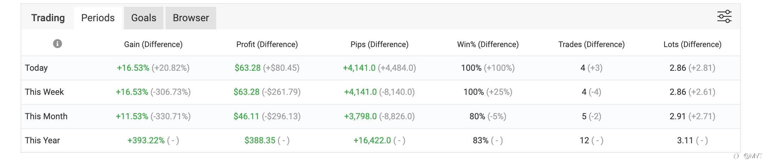Click the Trading section title
This screenshot has width=772, height=167.
coord(48,18)
